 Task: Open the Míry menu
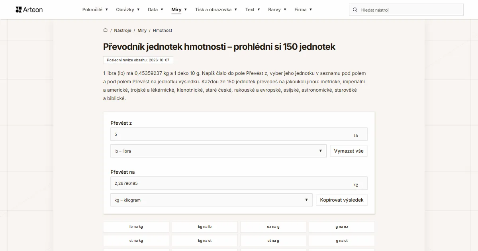pyautogui.click(x=179, y=10)
